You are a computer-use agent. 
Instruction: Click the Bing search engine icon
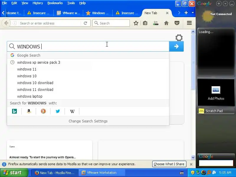click(14, 111)
